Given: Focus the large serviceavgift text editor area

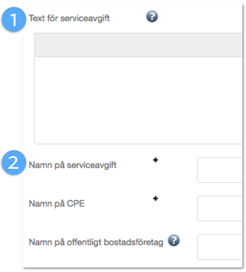Looking at the screenshot, I should pyautogui.click(x=138, y=100).
